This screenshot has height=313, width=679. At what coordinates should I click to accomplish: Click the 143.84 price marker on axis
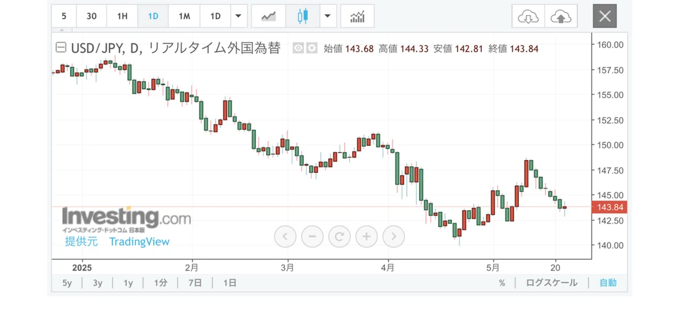609,207
